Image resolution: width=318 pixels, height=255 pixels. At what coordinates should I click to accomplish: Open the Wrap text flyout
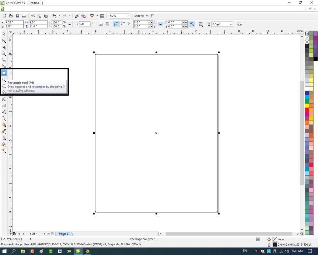201,24
